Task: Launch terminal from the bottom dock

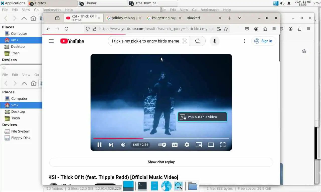Action: pos(142,186)
